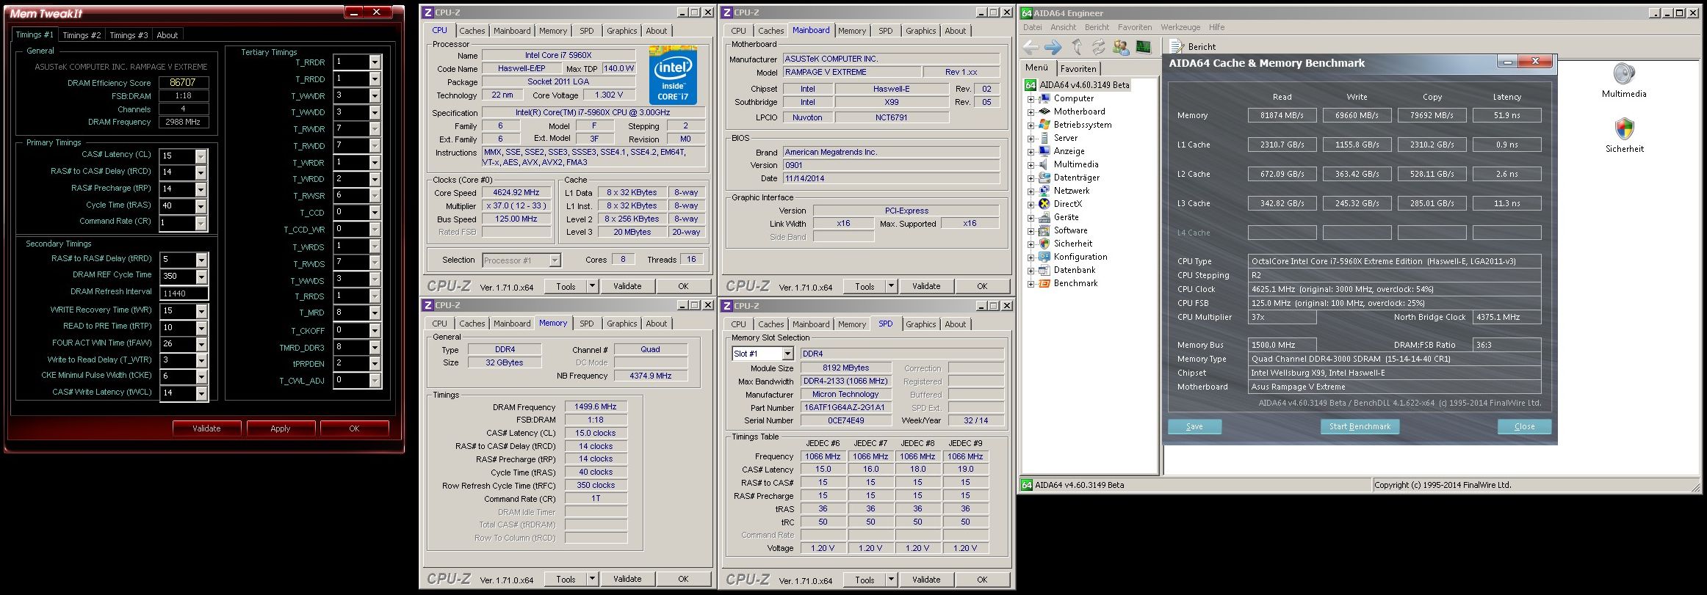
Task: Open Tools dropdown arrow in CPU-Z SPD window
Action: 891,580
